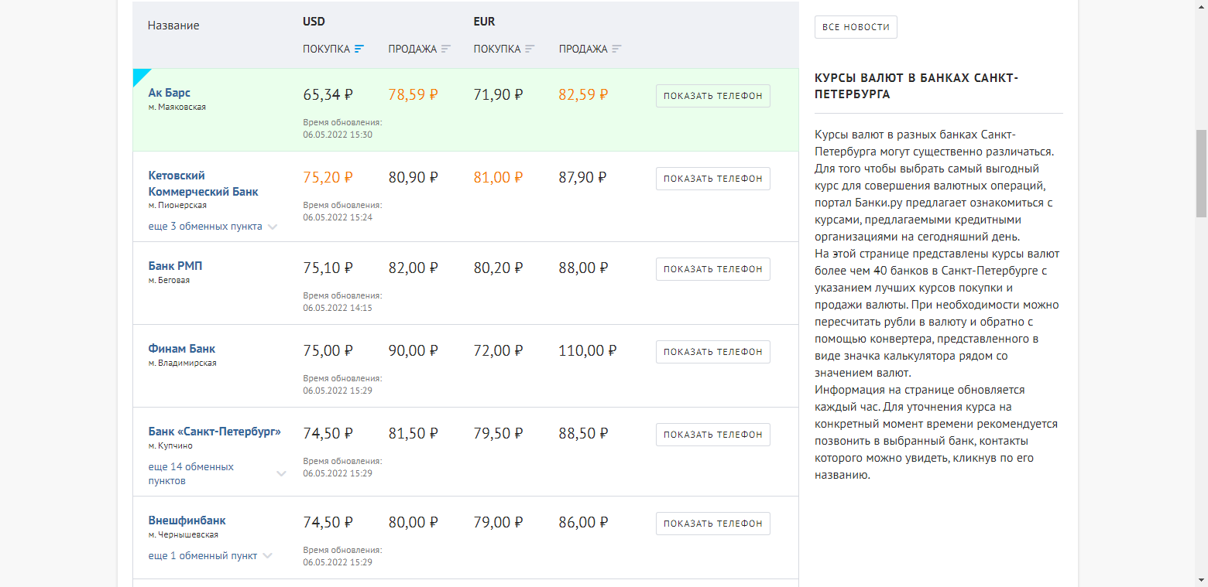Open Кетовский Коммерческий Банк page

[x=203, y=183]
